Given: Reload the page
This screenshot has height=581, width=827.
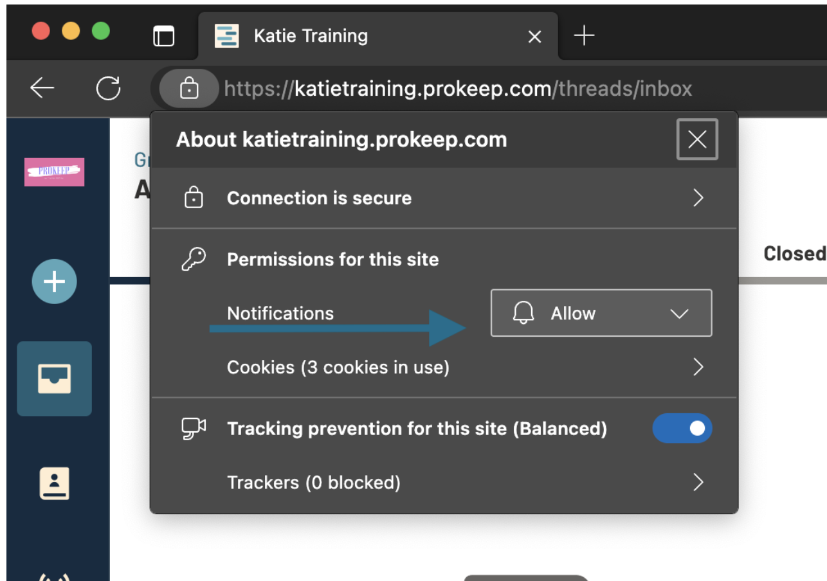Looking at the screenshot, I should pos(109,88).
